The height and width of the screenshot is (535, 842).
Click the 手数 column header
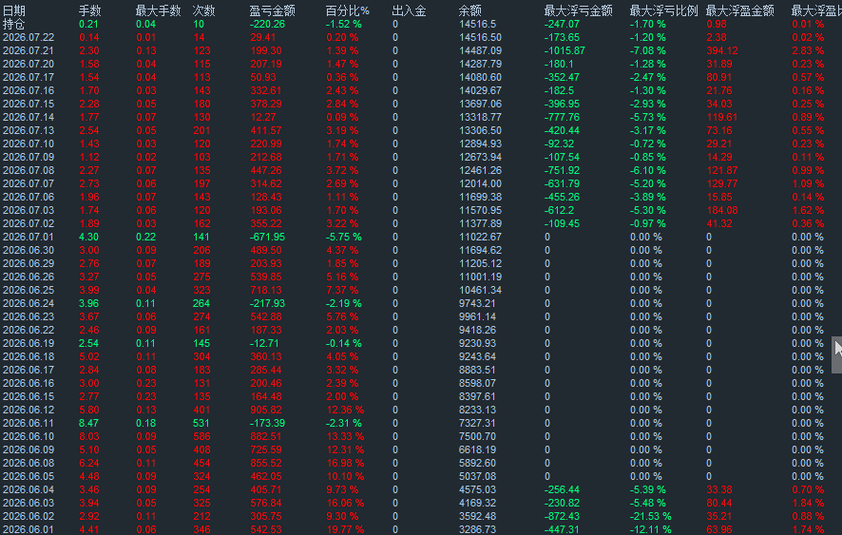click(x=89, y=10)
